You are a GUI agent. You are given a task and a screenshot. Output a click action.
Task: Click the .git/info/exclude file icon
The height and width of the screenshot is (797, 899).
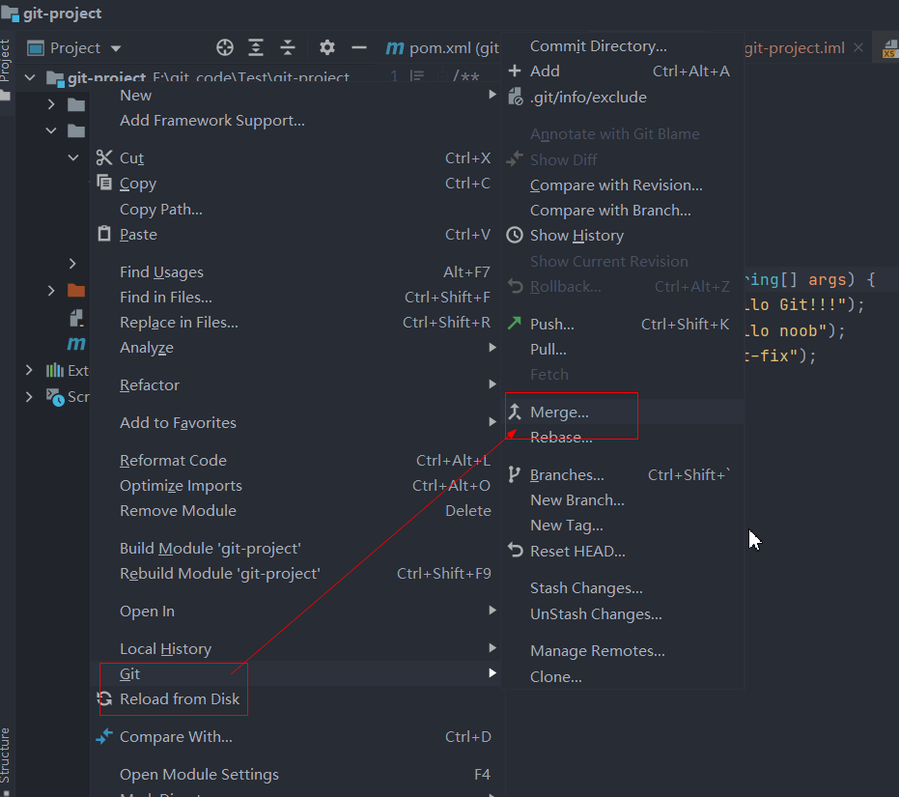pyautogui.click(x=516, y=97)
